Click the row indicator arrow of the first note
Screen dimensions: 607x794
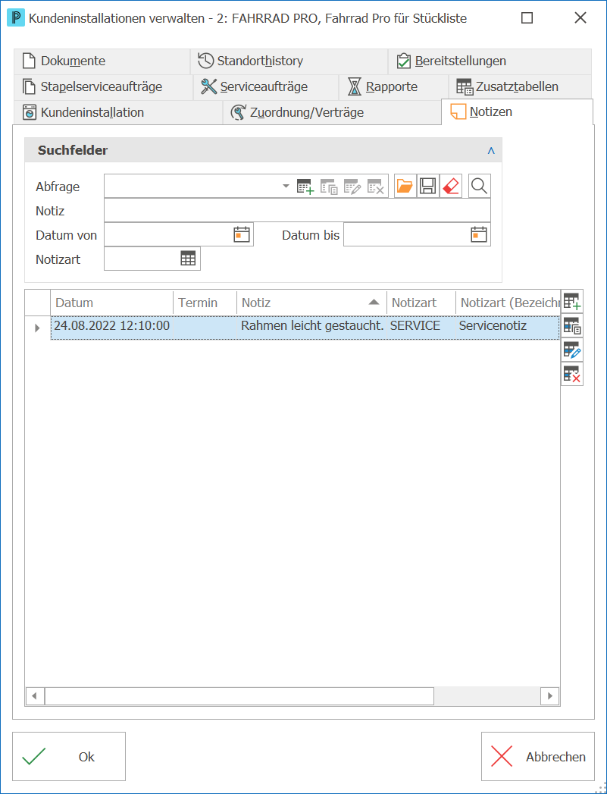coord(37,328)
